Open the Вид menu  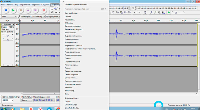(17, 5)
